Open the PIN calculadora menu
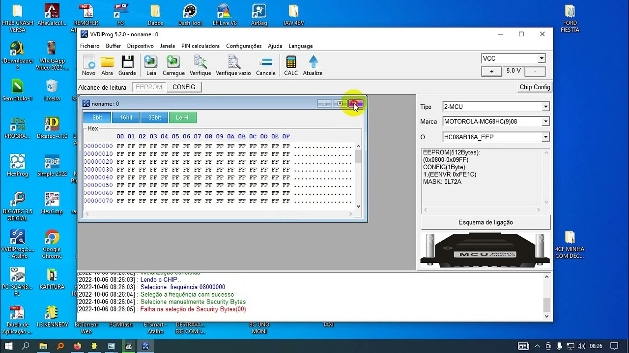This screenshot has width=629, height=353. point(200,46)
